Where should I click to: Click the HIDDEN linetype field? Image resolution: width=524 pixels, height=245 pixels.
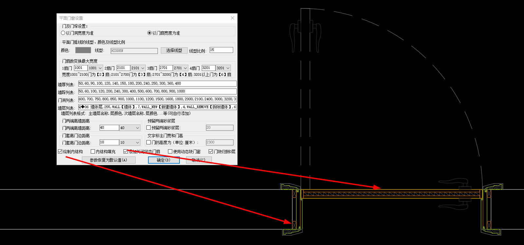134,51
